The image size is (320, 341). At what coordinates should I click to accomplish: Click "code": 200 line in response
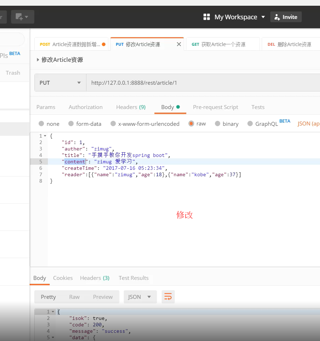point(87,325)
